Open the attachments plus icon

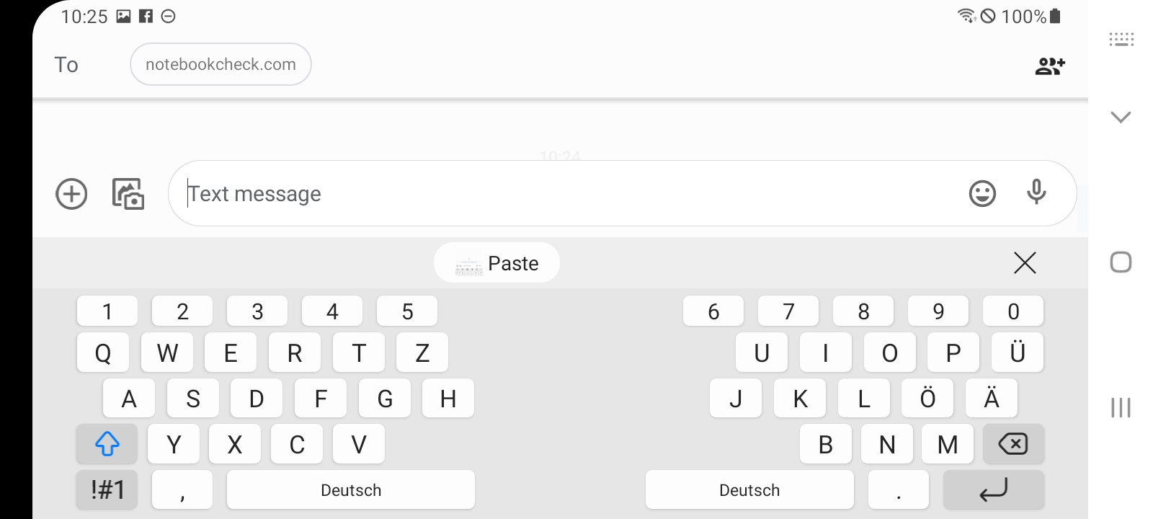coord(71,194)
